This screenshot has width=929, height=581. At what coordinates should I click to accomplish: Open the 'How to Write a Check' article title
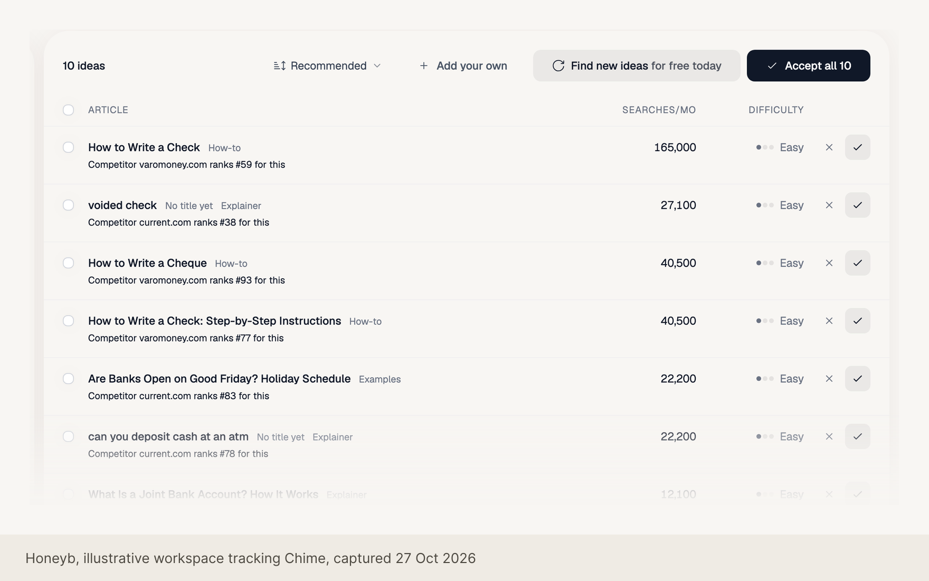click(144, 147)
